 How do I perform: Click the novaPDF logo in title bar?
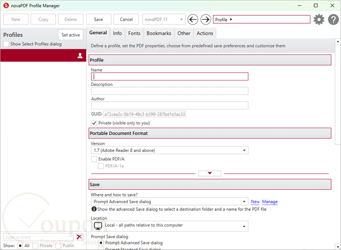[x=6, y=5]
